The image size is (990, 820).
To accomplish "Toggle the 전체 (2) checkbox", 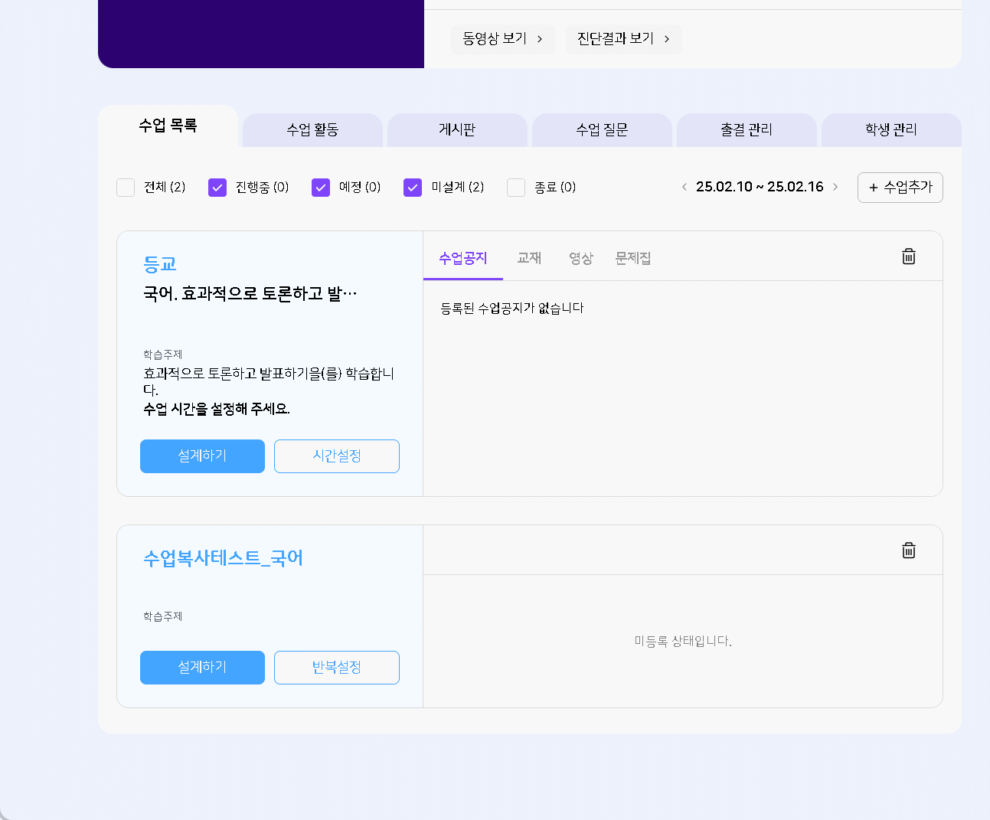I will [126, 188].
